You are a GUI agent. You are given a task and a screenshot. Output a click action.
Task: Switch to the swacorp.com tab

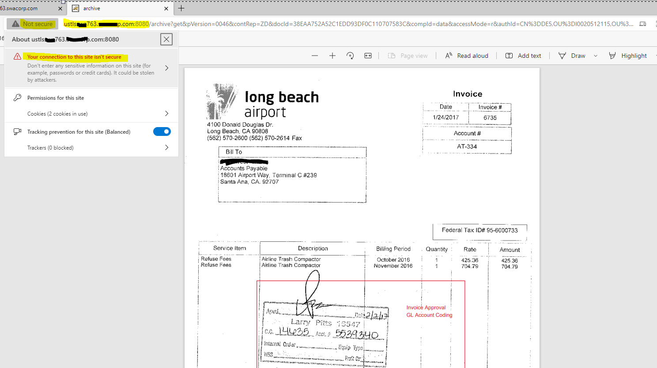tap(26, 8)
